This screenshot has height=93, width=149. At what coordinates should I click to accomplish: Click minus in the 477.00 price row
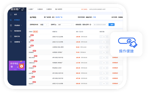(x=101, y=78)
